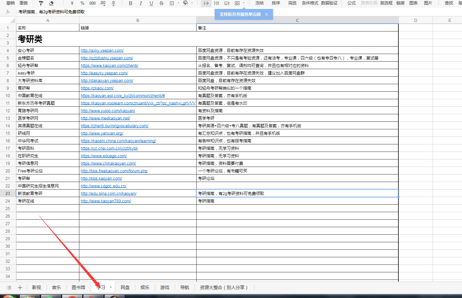
Task: Add a new sheet with plus icon
Action: pyautogui.click(x=20, y=287)
